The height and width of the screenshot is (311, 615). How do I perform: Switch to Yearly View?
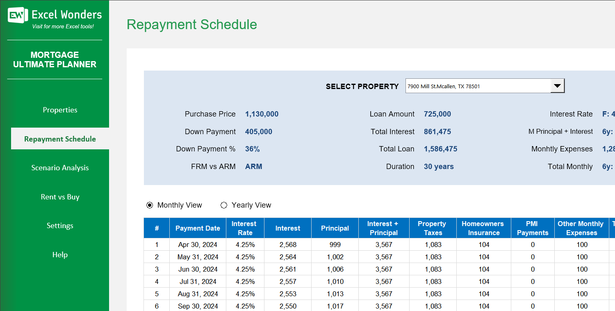(224, 205)
